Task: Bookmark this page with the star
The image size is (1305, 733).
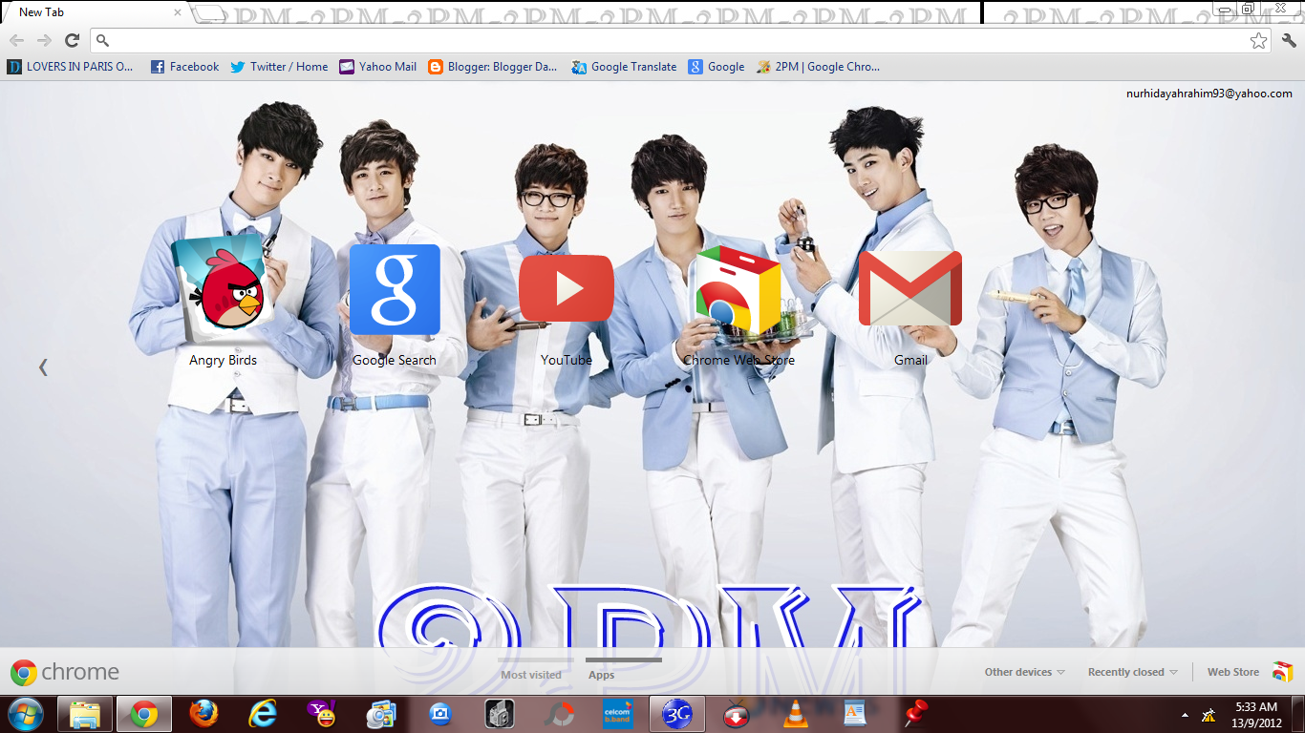Action: point(1259,40)
